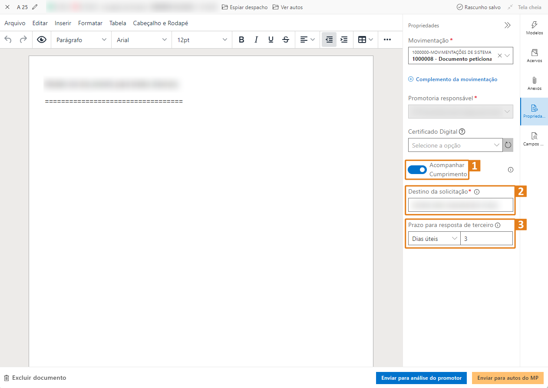The width and height of the screenshot is (548, 388).
Task: Expand the Arial font dropdown
Action: [142, 39]
